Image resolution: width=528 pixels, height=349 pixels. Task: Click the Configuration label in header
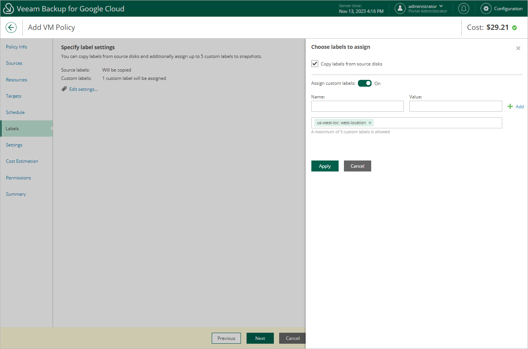[508, 9]
